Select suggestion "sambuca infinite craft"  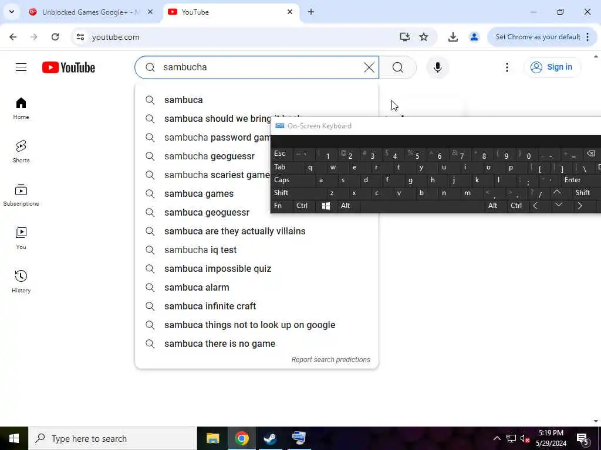257,306
